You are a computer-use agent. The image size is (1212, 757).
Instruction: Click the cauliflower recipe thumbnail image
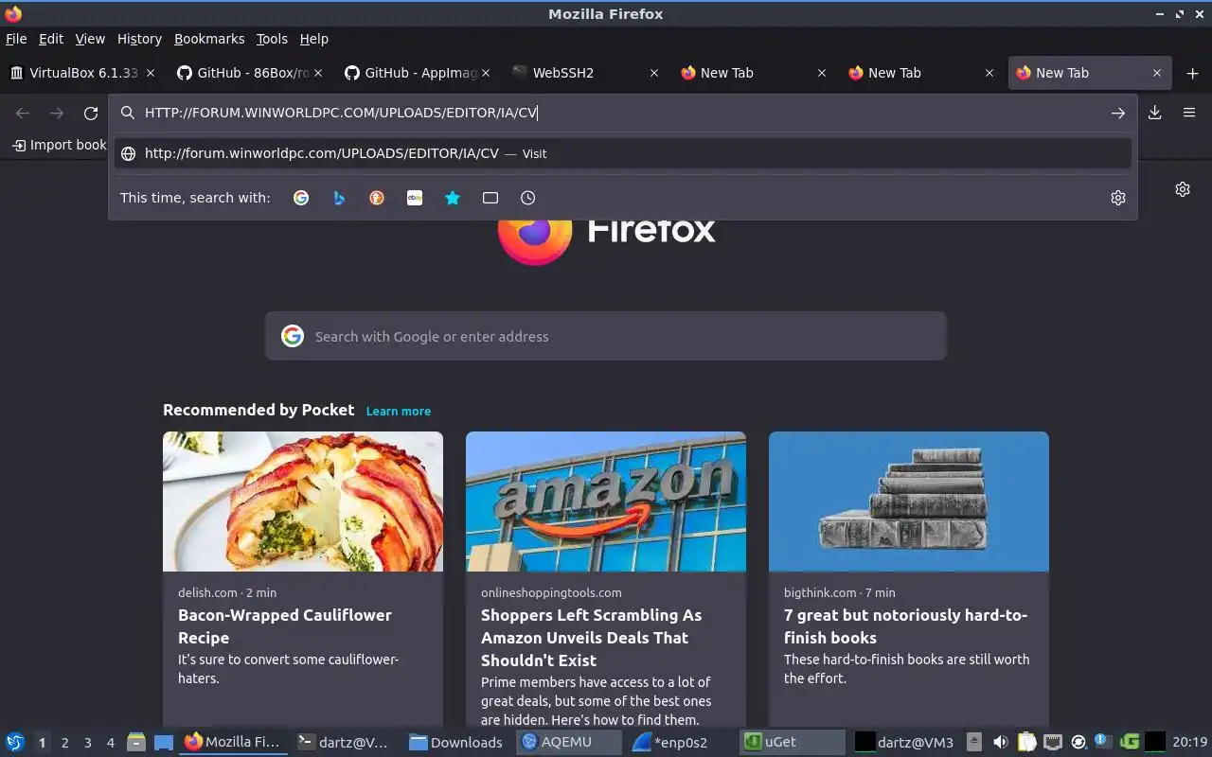pos(303,502)
